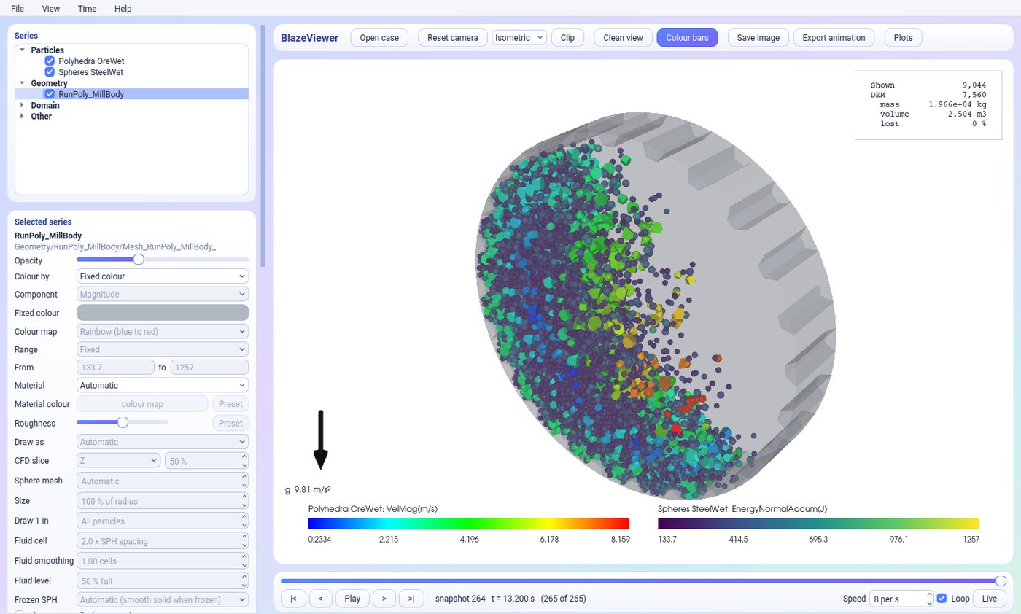This screenshot has width=1021, height=614.
Task: Expand the Other tree group
Action: pyautogui.click(x=22, y=116)
